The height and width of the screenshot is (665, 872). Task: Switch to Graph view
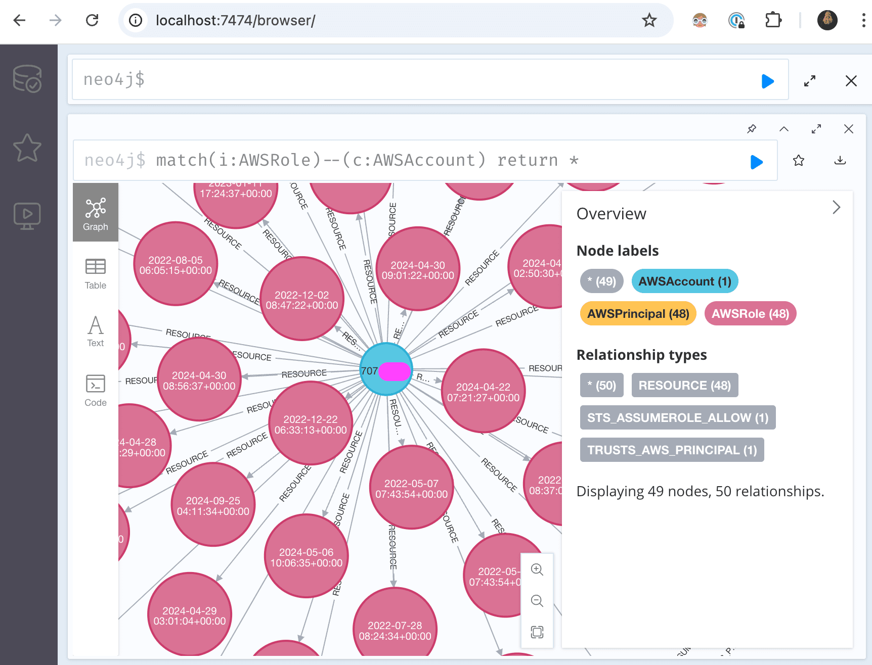[x=96, y=213]
